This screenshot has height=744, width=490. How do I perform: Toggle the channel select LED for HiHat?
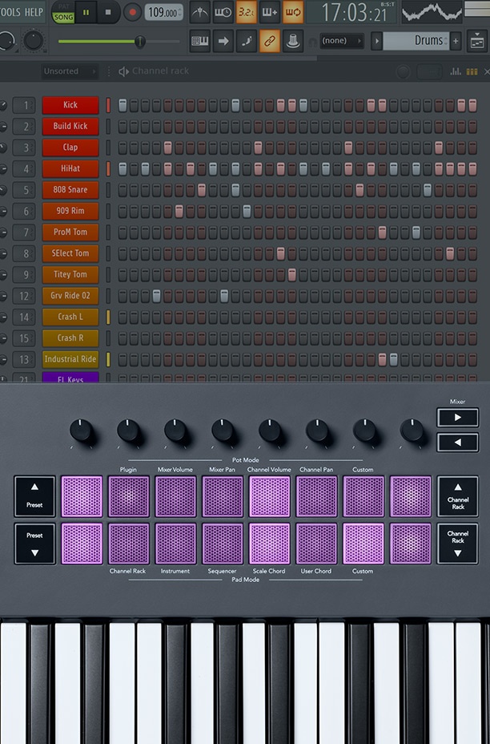[x=108, y=169]
